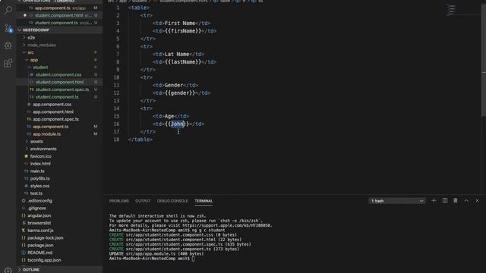This screenshot has width=486, height=273.
Task: Open browserslist file
Action: point(39,223)
